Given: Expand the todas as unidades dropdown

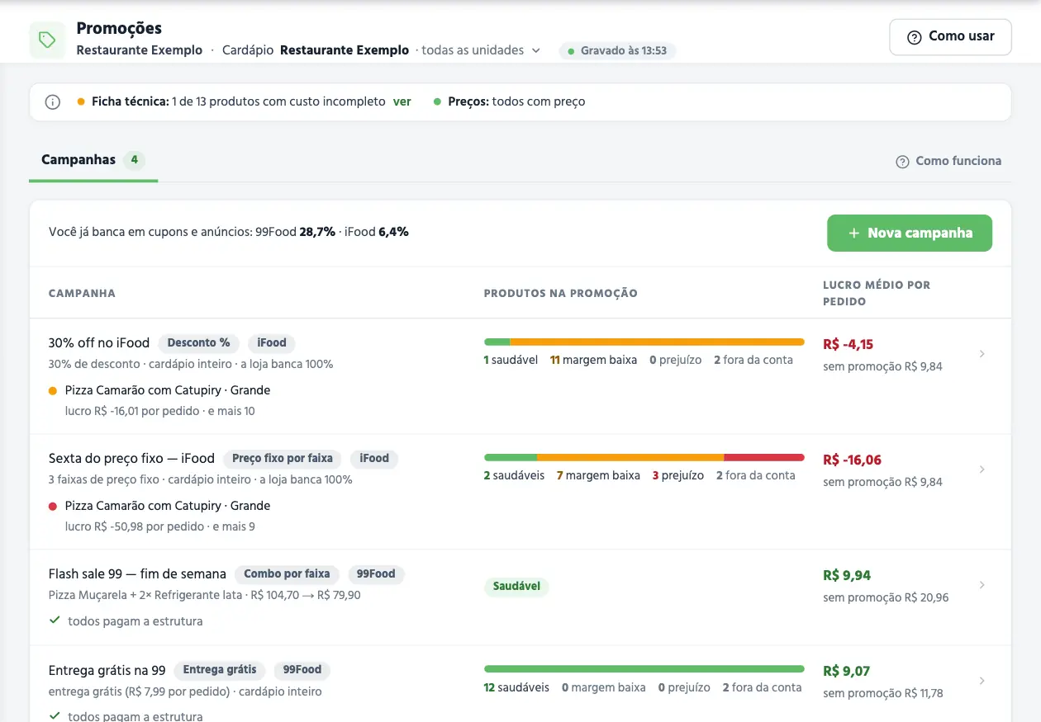Looking at the screenshot, I should coord(481,50).
